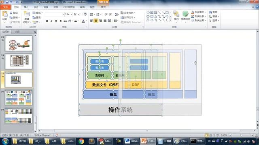Click the Text Direction button
This screenshot has width=259, height=145.
click(128, 12)
